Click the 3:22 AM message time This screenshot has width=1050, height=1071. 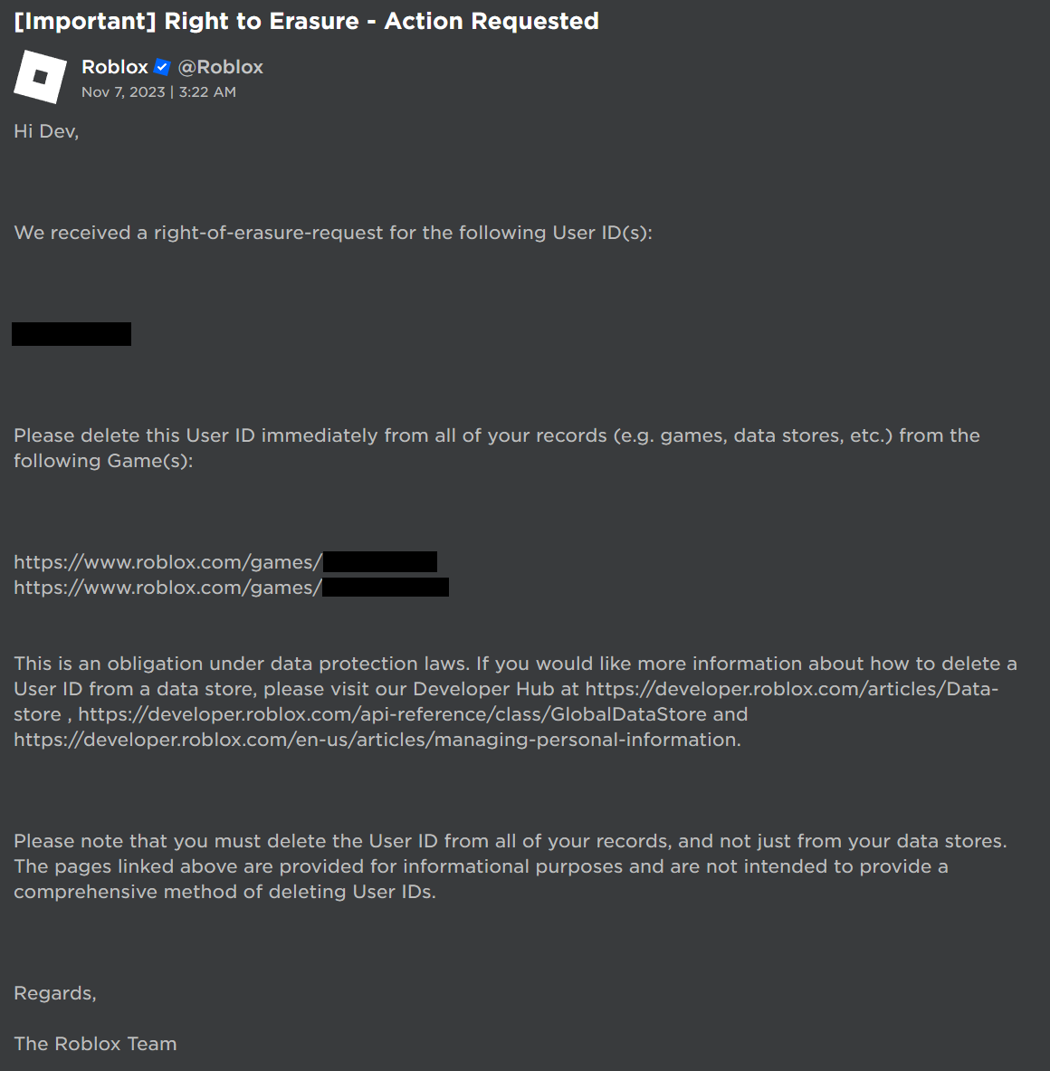pyautogui.click(x=207, y=92)
